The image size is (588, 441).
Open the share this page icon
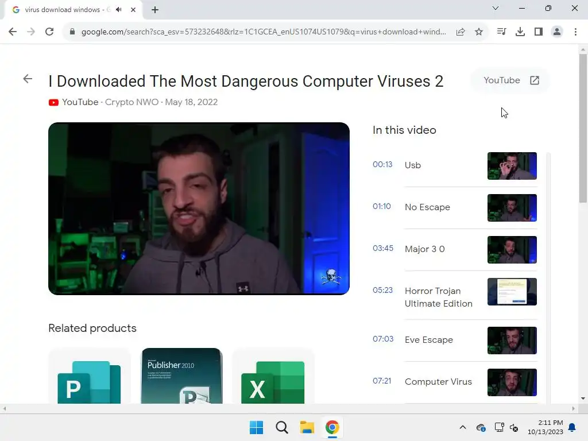tap(461, 32)
